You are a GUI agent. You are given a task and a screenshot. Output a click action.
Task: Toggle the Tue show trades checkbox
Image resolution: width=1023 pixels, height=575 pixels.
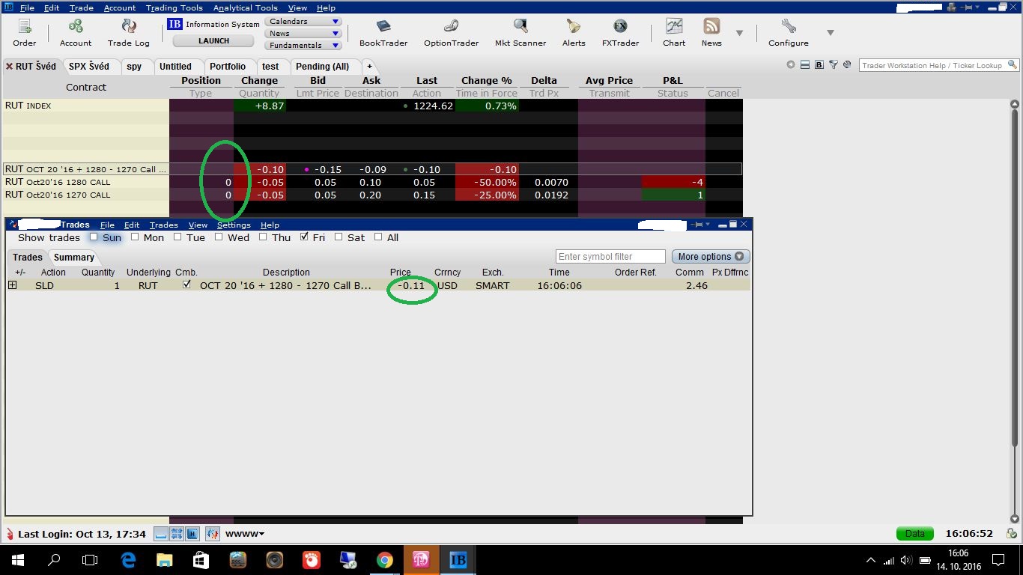177,237
